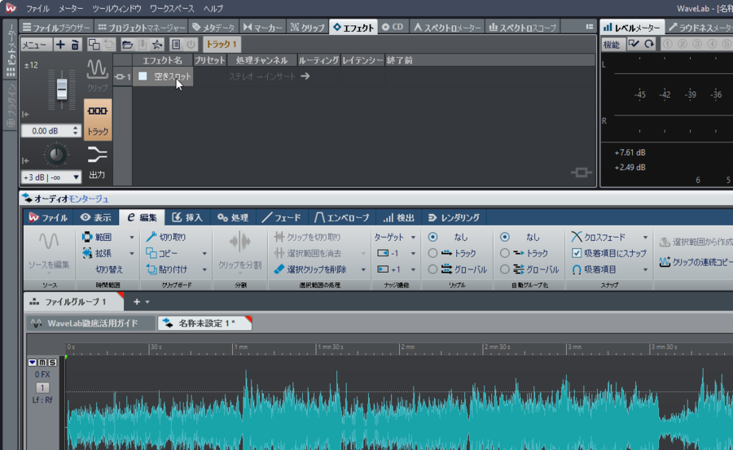Expand the Extend dropdown arrow
This screenshot has height=450, width=733.
click(132, 253)
